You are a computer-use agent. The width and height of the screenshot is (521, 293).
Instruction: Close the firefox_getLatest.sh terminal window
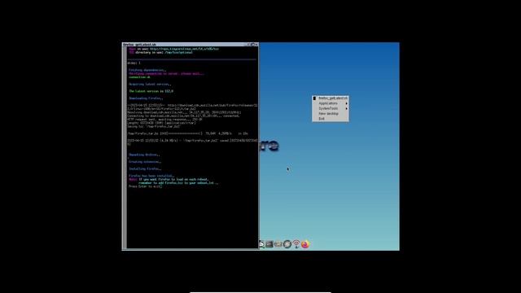click(256, 44)
